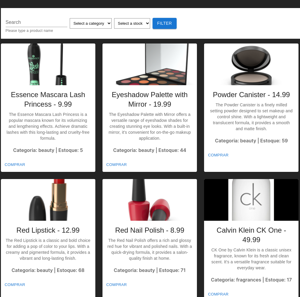Click COMPRAR for Red Nail Polish
This screenshot has width=300, height=297.
click(x=116, y=284)
